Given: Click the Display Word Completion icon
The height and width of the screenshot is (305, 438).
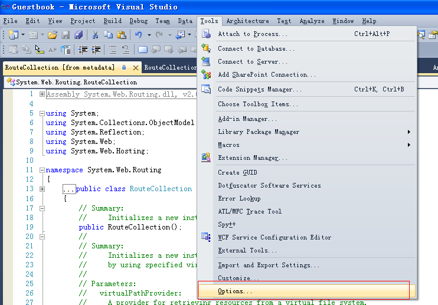Looking at the screenshot, I should coord(52,50).
